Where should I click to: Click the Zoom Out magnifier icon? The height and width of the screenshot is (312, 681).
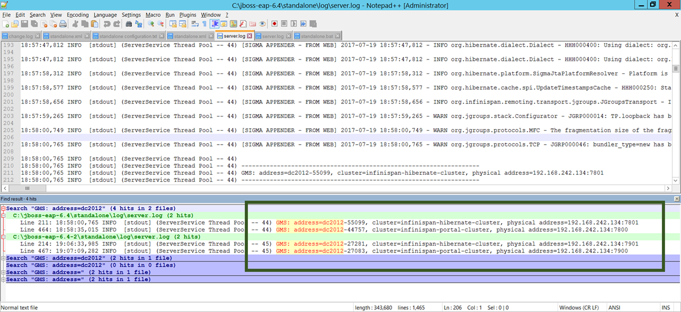161,24
